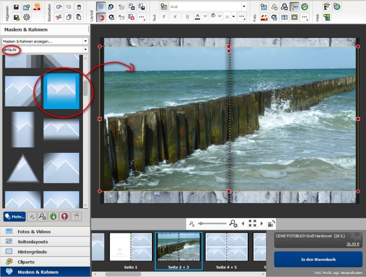Click the globe icon in Web group
The width and height of the screenshot is (366, 277).
pyautogui.click(x=337, y=6)
